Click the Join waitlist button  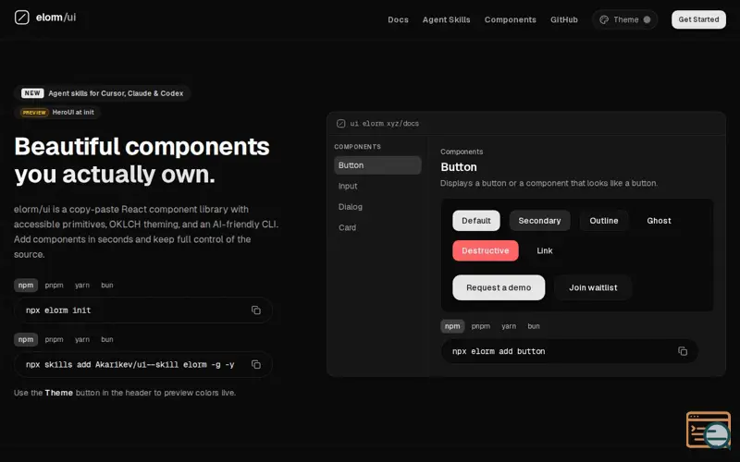[593, 287]
